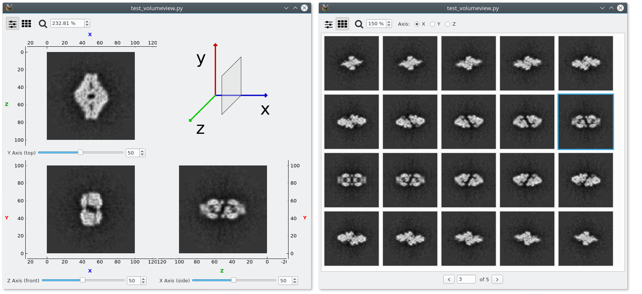Decrease zoom value 232.81 % with down arrow
The height and width of the screenshot is (294, 642).
point(87,25)
